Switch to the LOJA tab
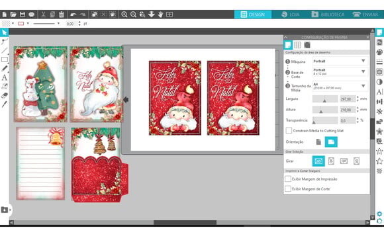384x240 pixels. (x=291, y=15)
